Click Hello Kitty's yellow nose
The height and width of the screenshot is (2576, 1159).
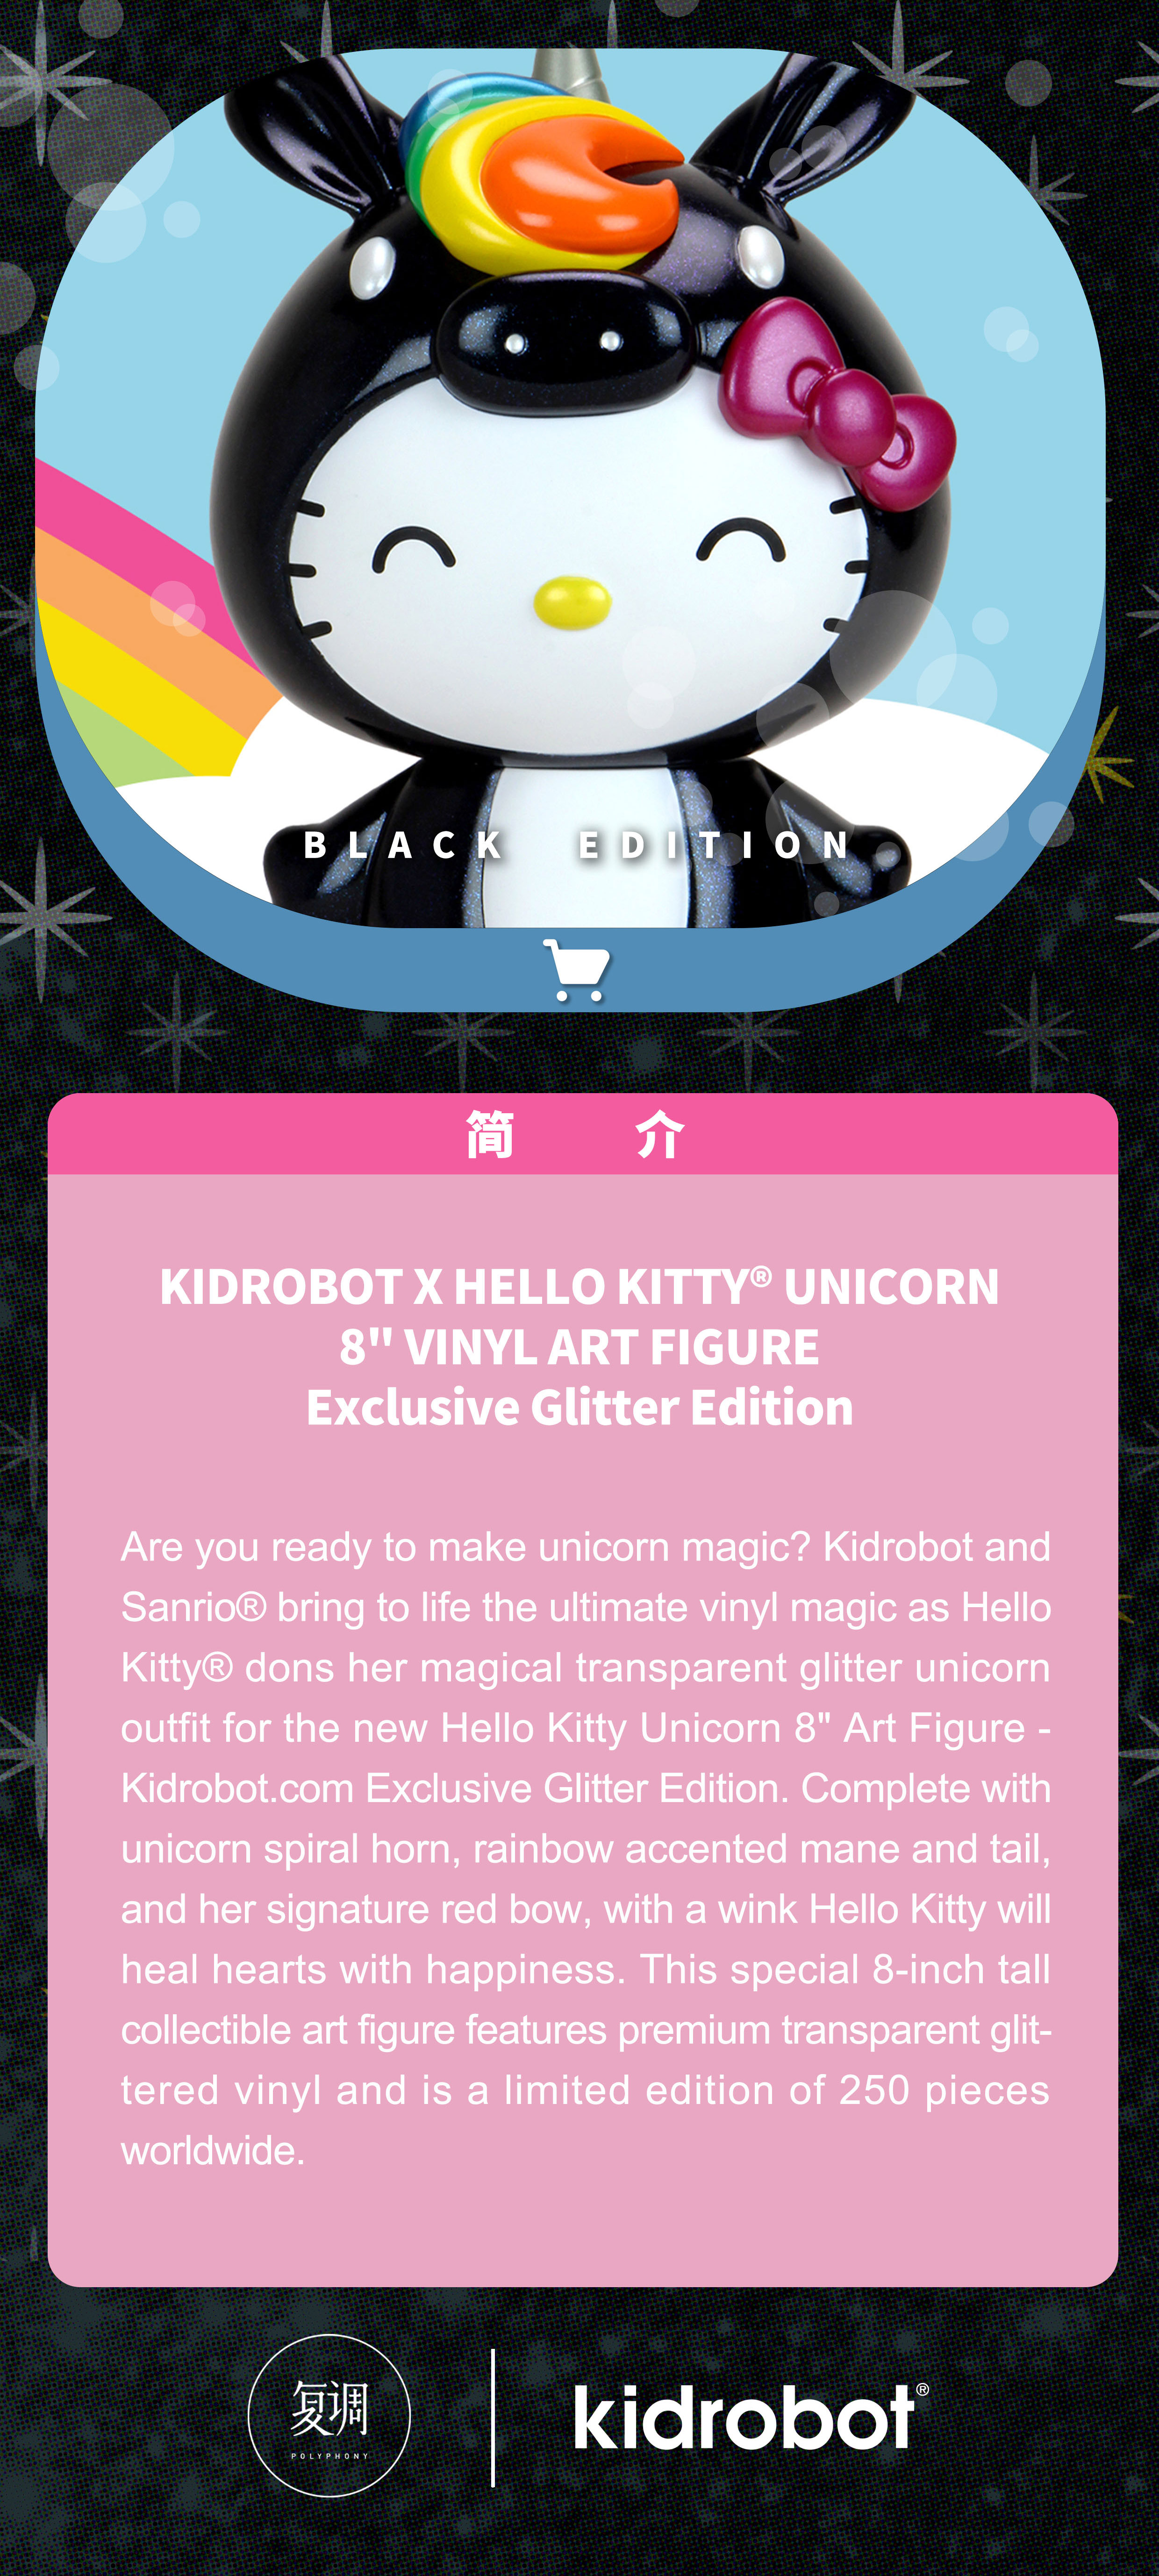pos(571,602)
